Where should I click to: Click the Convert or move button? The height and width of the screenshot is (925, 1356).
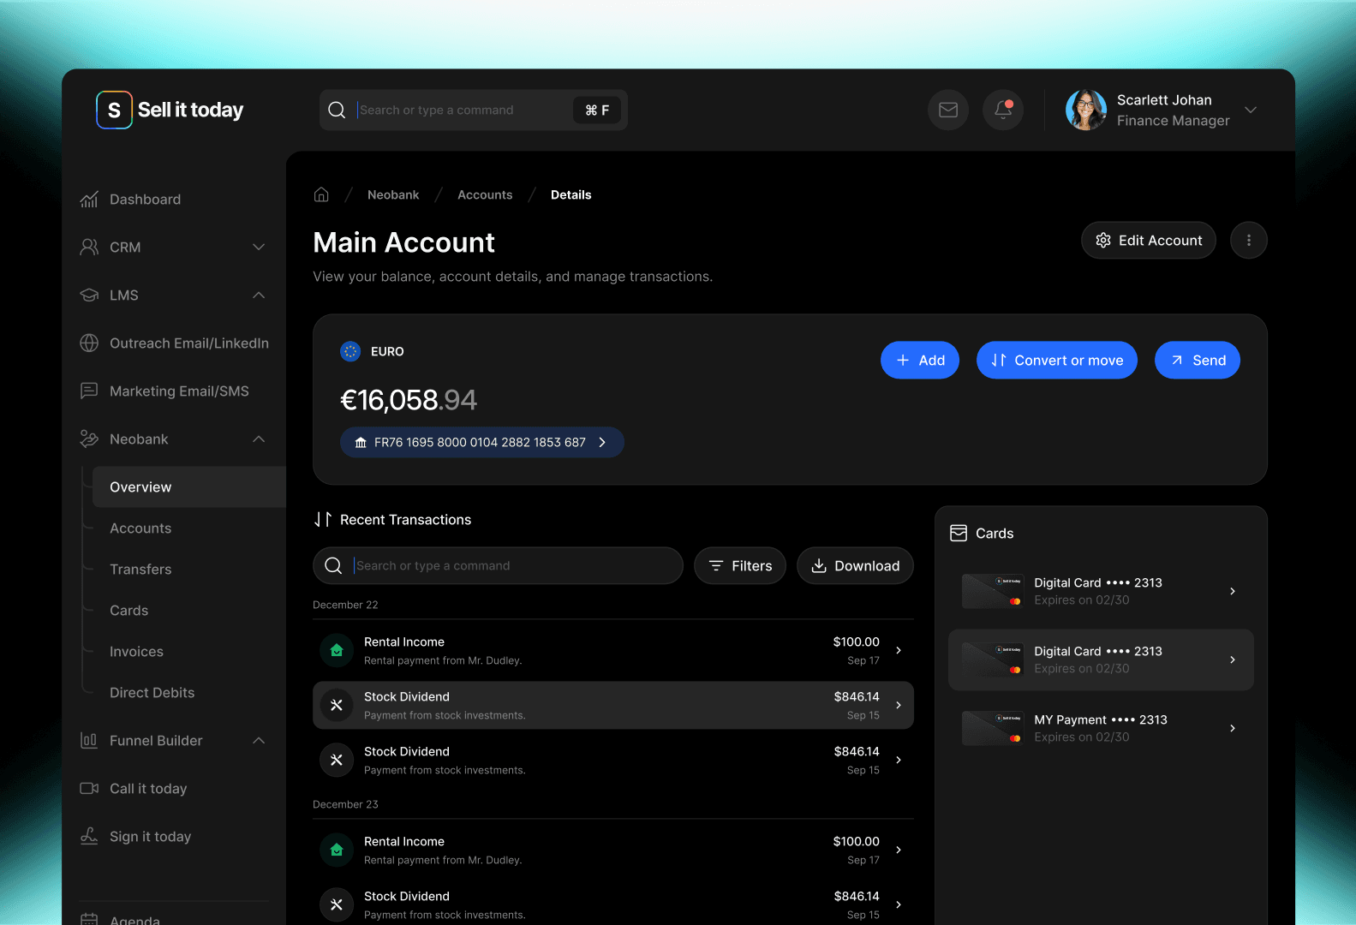(x=1057, y=361)
